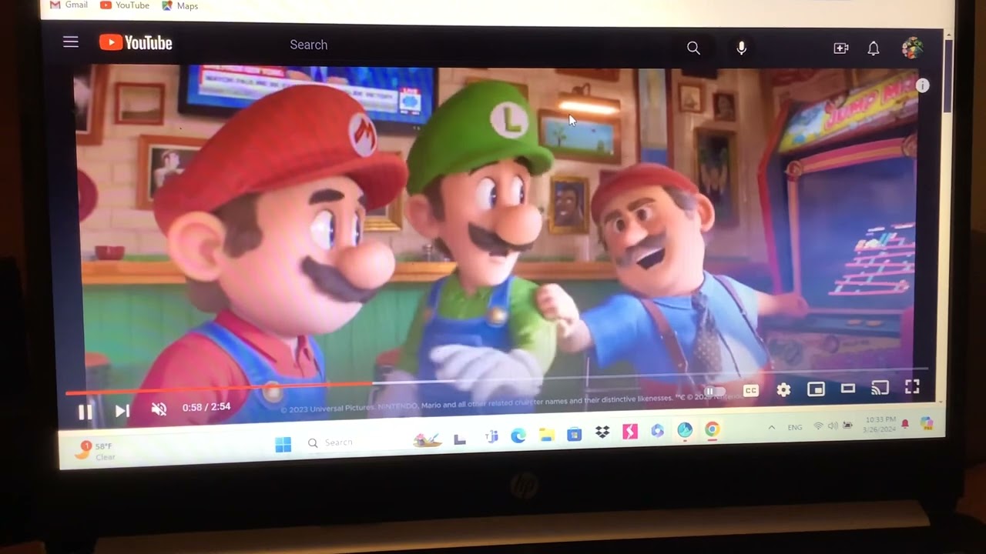Click the YouTube search text field

[478, 45]
